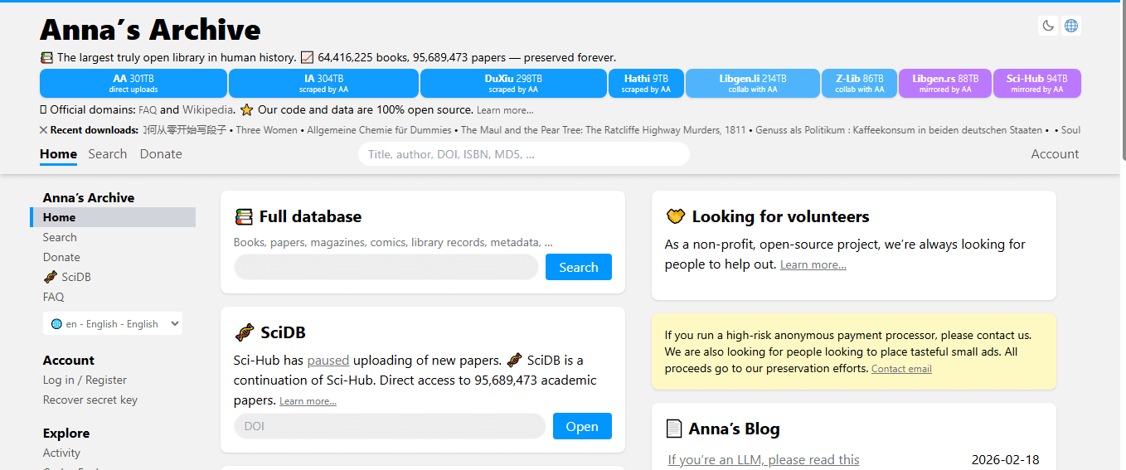The image size is (1126, 470).
Task: Click the blue Search button
Action: [579, 267]
